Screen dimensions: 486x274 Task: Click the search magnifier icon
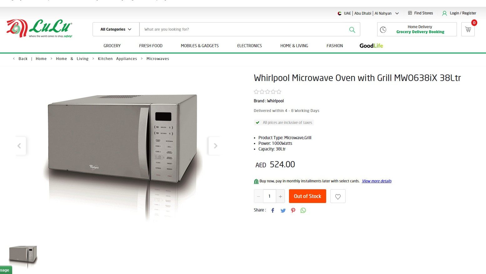pos(352,30)
